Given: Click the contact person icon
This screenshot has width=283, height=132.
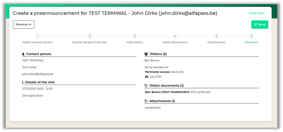Looking at the screenshot, I should [x=23, y=54].
